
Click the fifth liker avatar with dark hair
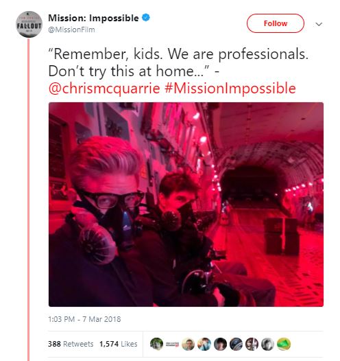220,345
